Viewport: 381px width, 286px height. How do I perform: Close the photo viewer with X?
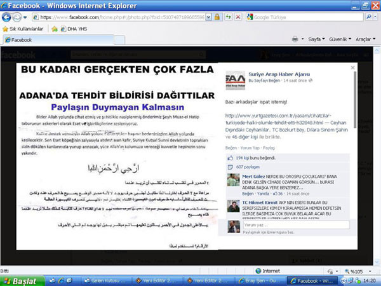tap(352, 67)
